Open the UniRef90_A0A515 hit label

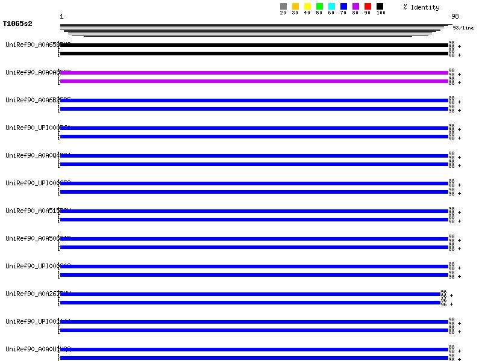click(x=37, y=211)
